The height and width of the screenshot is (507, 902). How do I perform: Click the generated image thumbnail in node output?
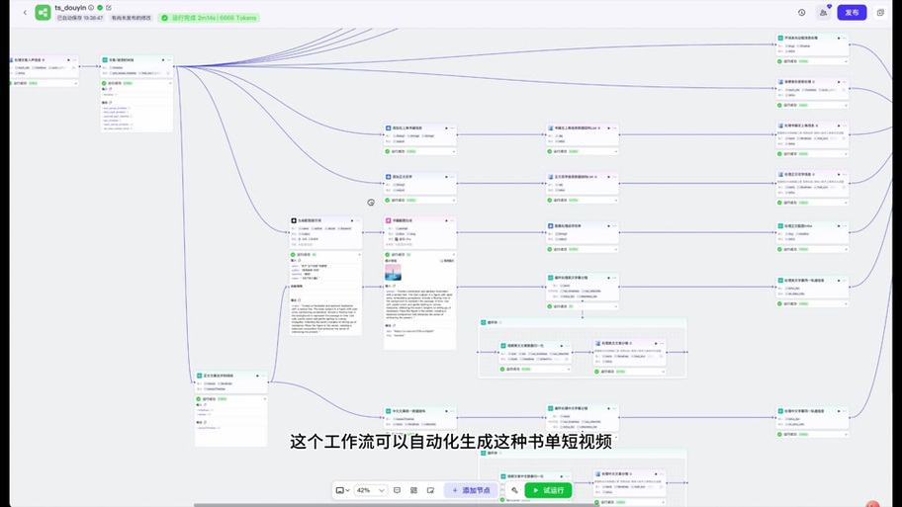click(394, 273)
